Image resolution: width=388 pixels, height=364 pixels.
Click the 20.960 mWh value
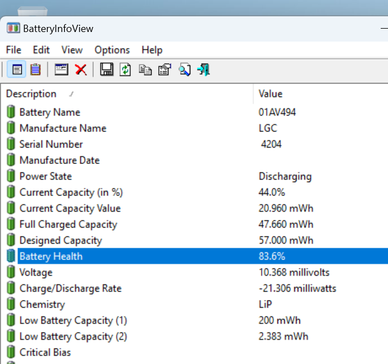pyautogui.click(x=286, y=208)
